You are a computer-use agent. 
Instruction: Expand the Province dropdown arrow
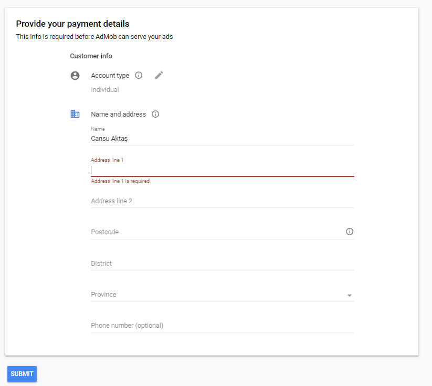[x=350, y=295]
